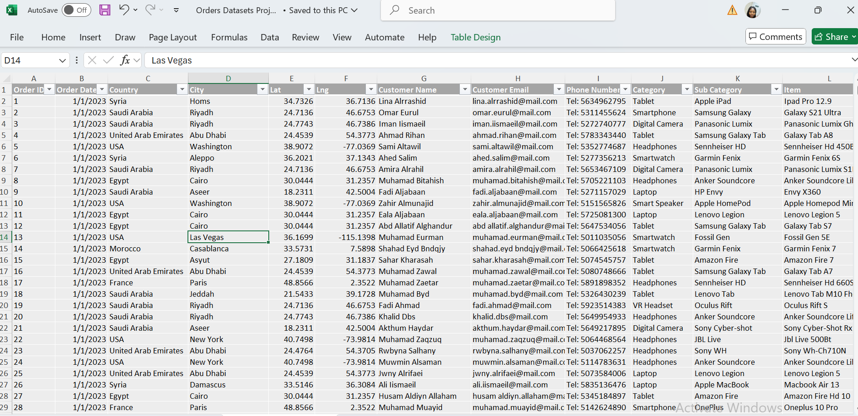Select the Damascus city cell
Viewport: 858px width, 416px height.
[x=228, y=385]
